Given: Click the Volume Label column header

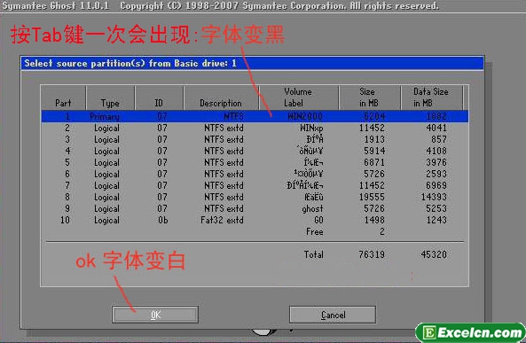Looking at the screenshot, I should point(299,97).
